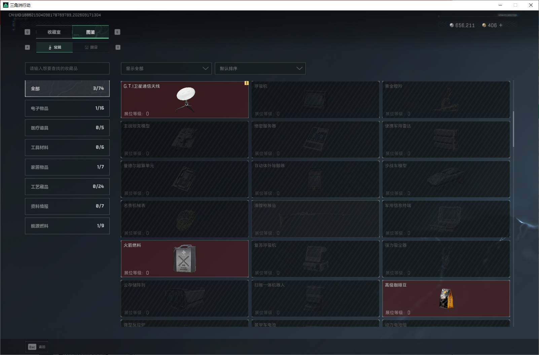Open the locked 黄金瞪羚 card
Viewport: 539px width, 355px height.
pos(446,100)
